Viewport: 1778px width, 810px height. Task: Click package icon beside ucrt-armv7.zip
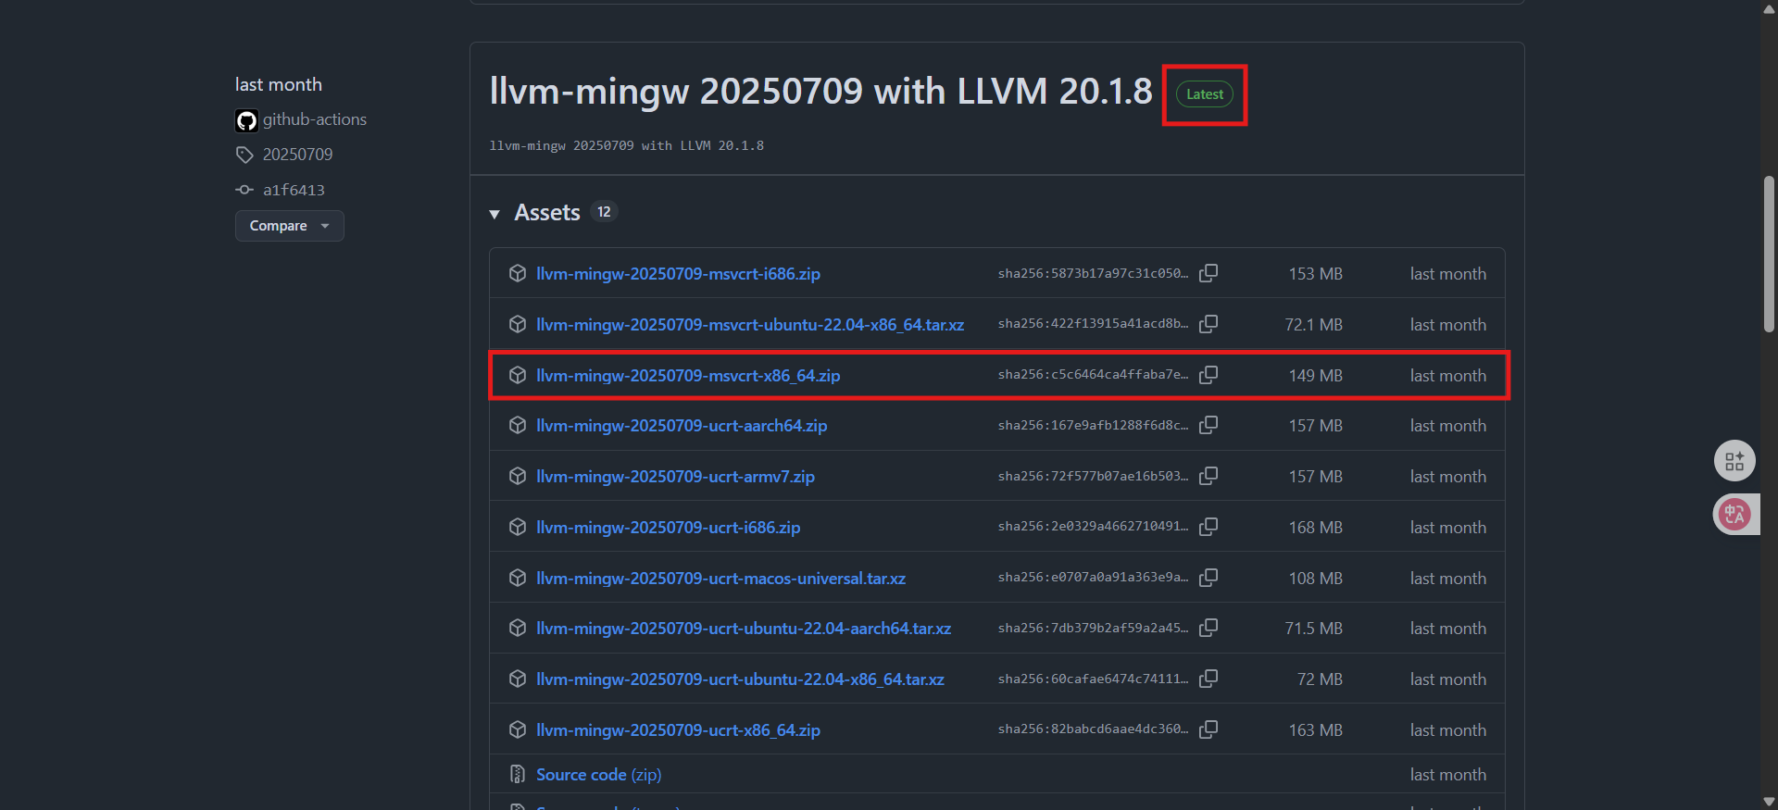(518, 476)
